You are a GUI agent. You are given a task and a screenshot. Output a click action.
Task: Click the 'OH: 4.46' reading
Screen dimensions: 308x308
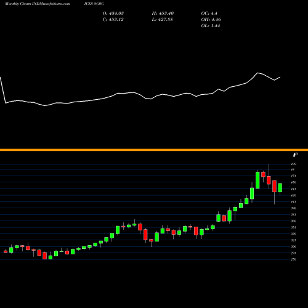pos(211,20)
